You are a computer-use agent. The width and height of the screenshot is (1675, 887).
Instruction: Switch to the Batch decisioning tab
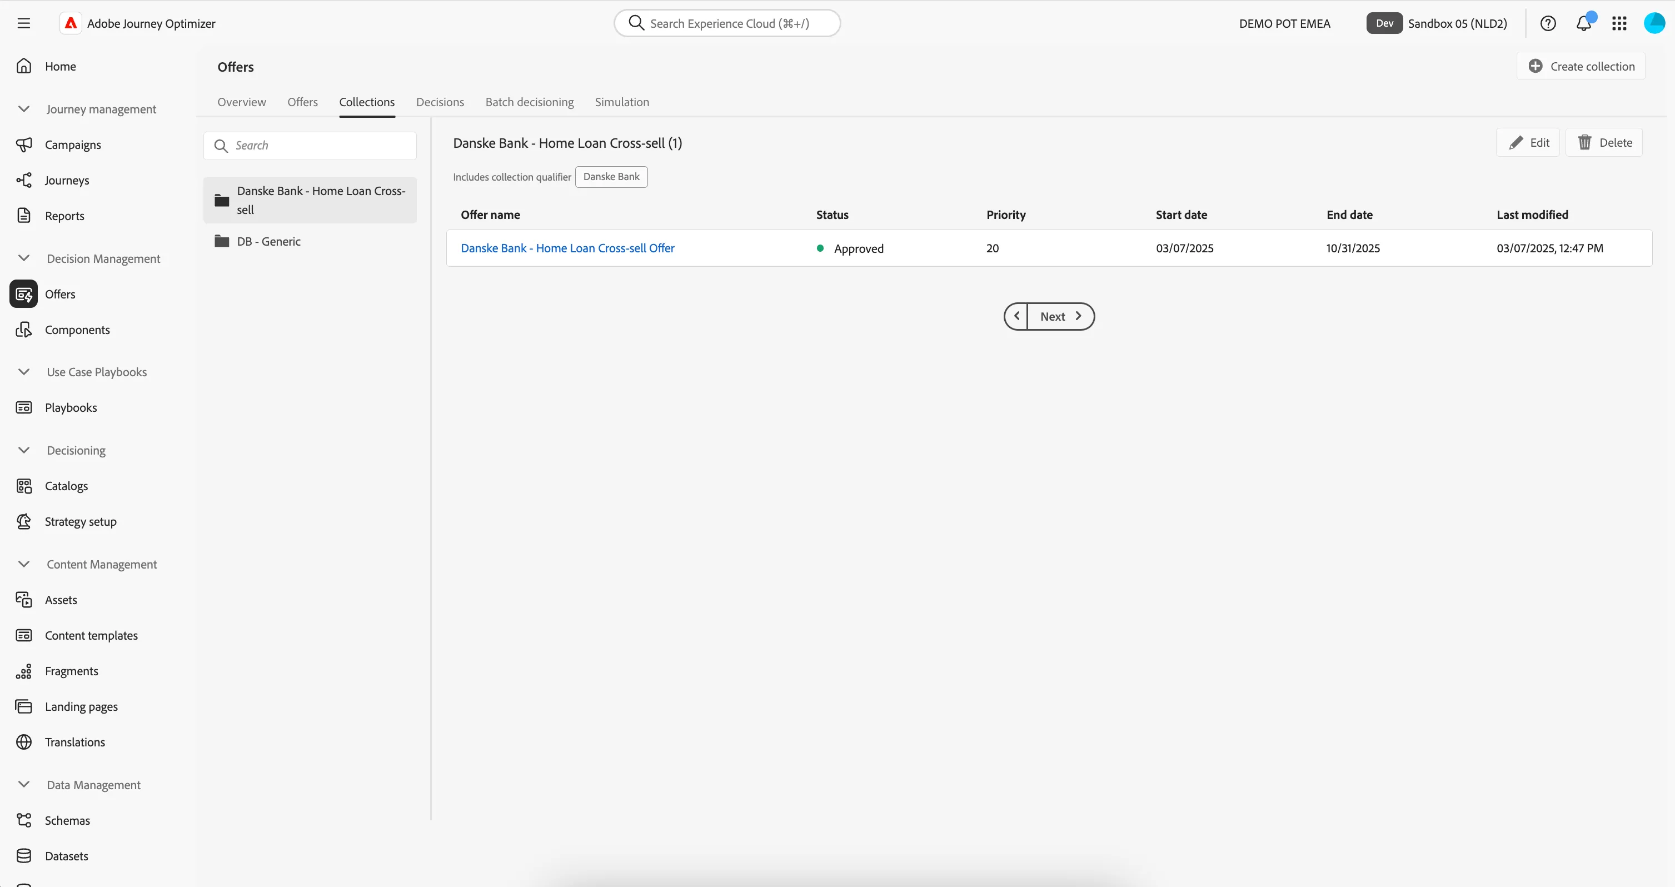[529, 102]
